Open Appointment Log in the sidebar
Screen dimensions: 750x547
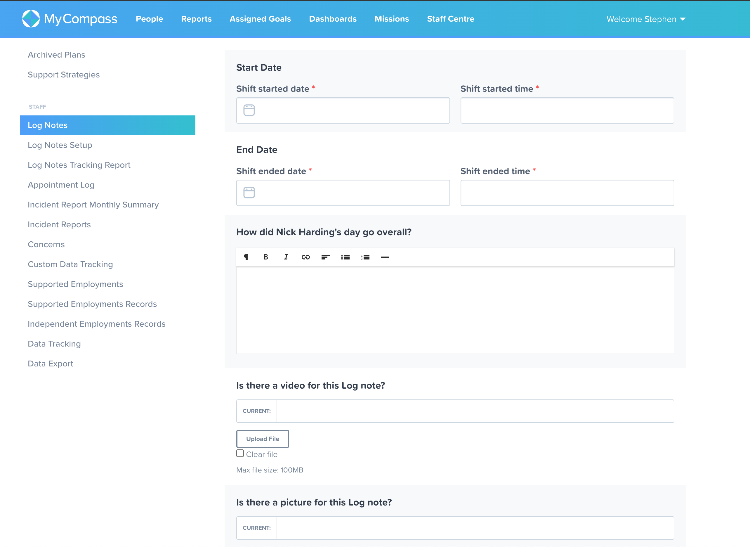(61, 185)
